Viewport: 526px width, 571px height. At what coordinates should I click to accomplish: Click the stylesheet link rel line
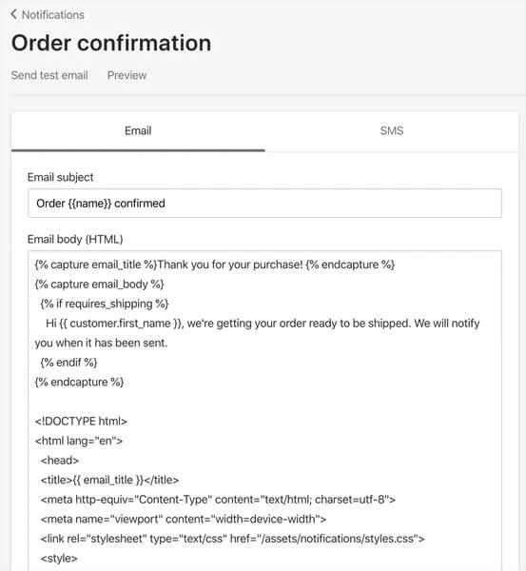[x=233, y=539]
